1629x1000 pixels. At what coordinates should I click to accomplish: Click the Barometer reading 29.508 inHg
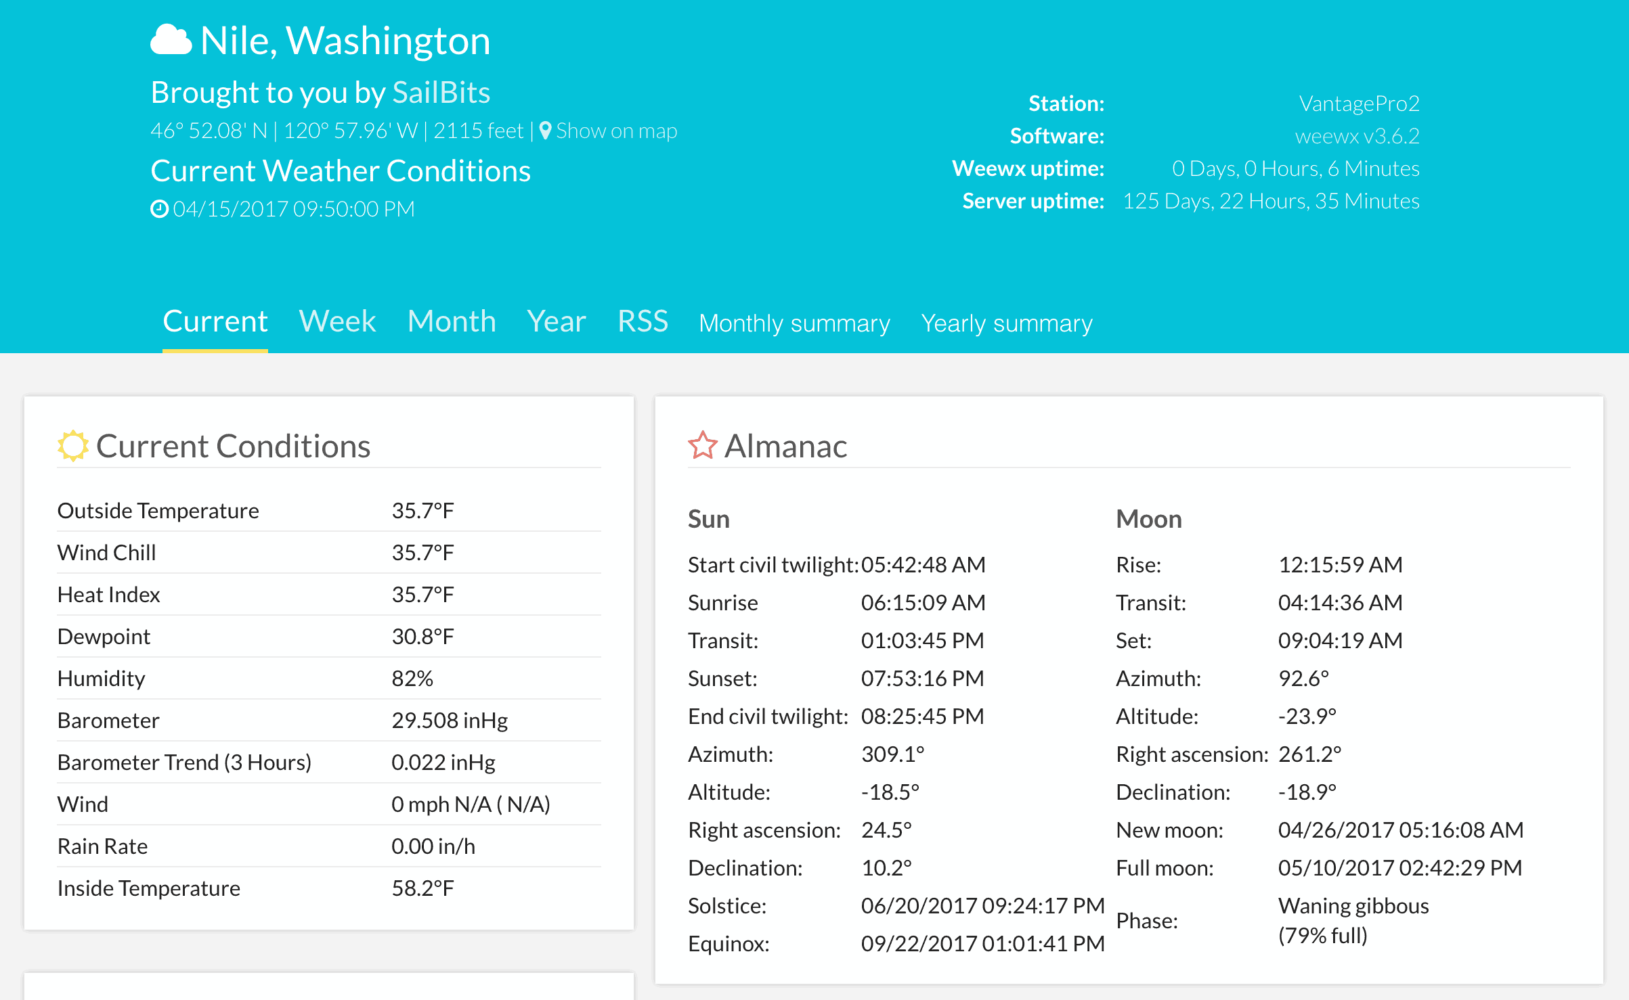(450, 721)
